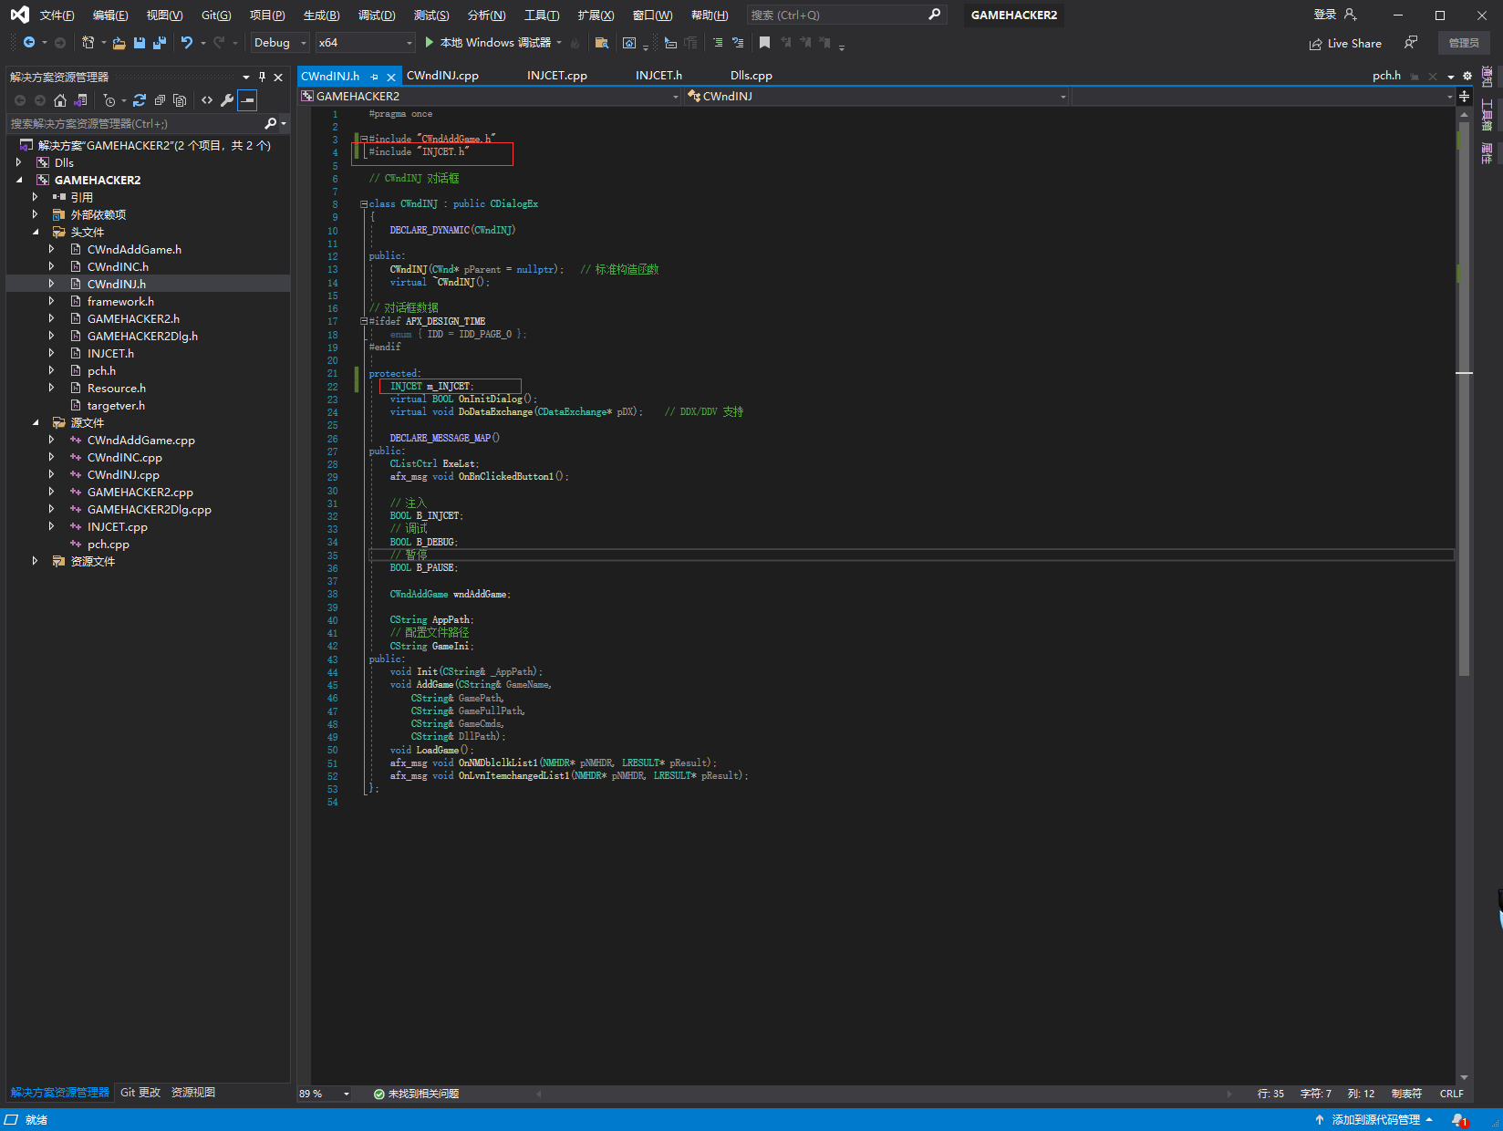Open the 扩展(X) menu

point(596,15)
